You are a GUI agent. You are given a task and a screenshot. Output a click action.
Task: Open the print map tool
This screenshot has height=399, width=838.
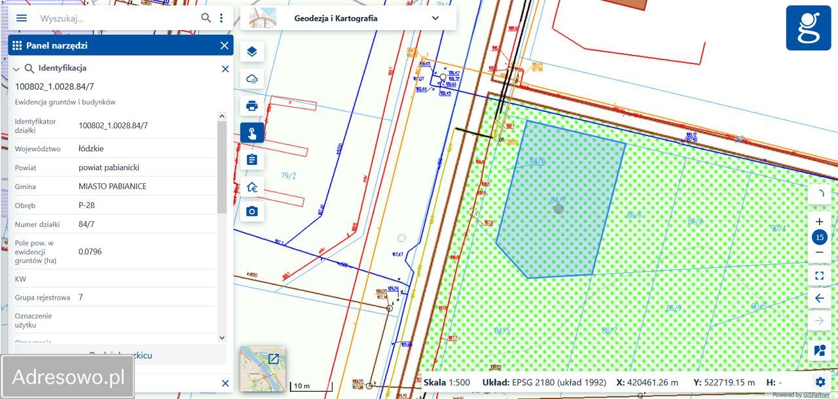[x=252, y=105]
